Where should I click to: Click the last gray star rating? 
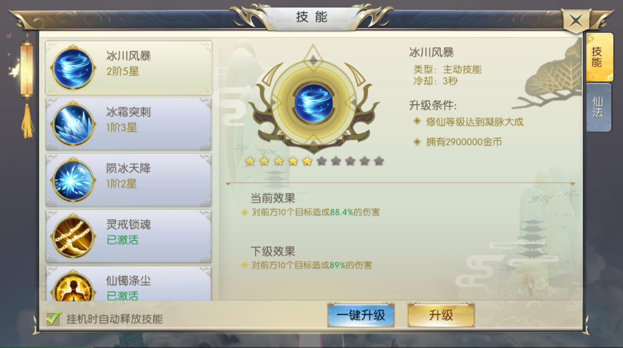tap(378, 161)
